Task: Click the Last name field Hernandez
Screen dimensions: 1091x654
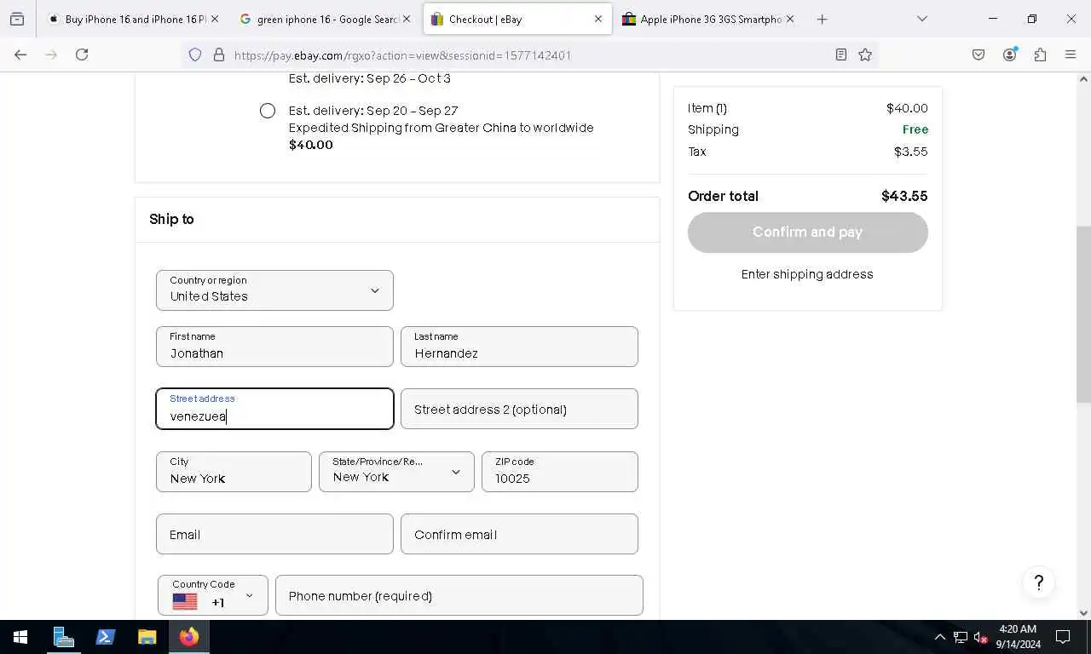Action: pos(519,347)
